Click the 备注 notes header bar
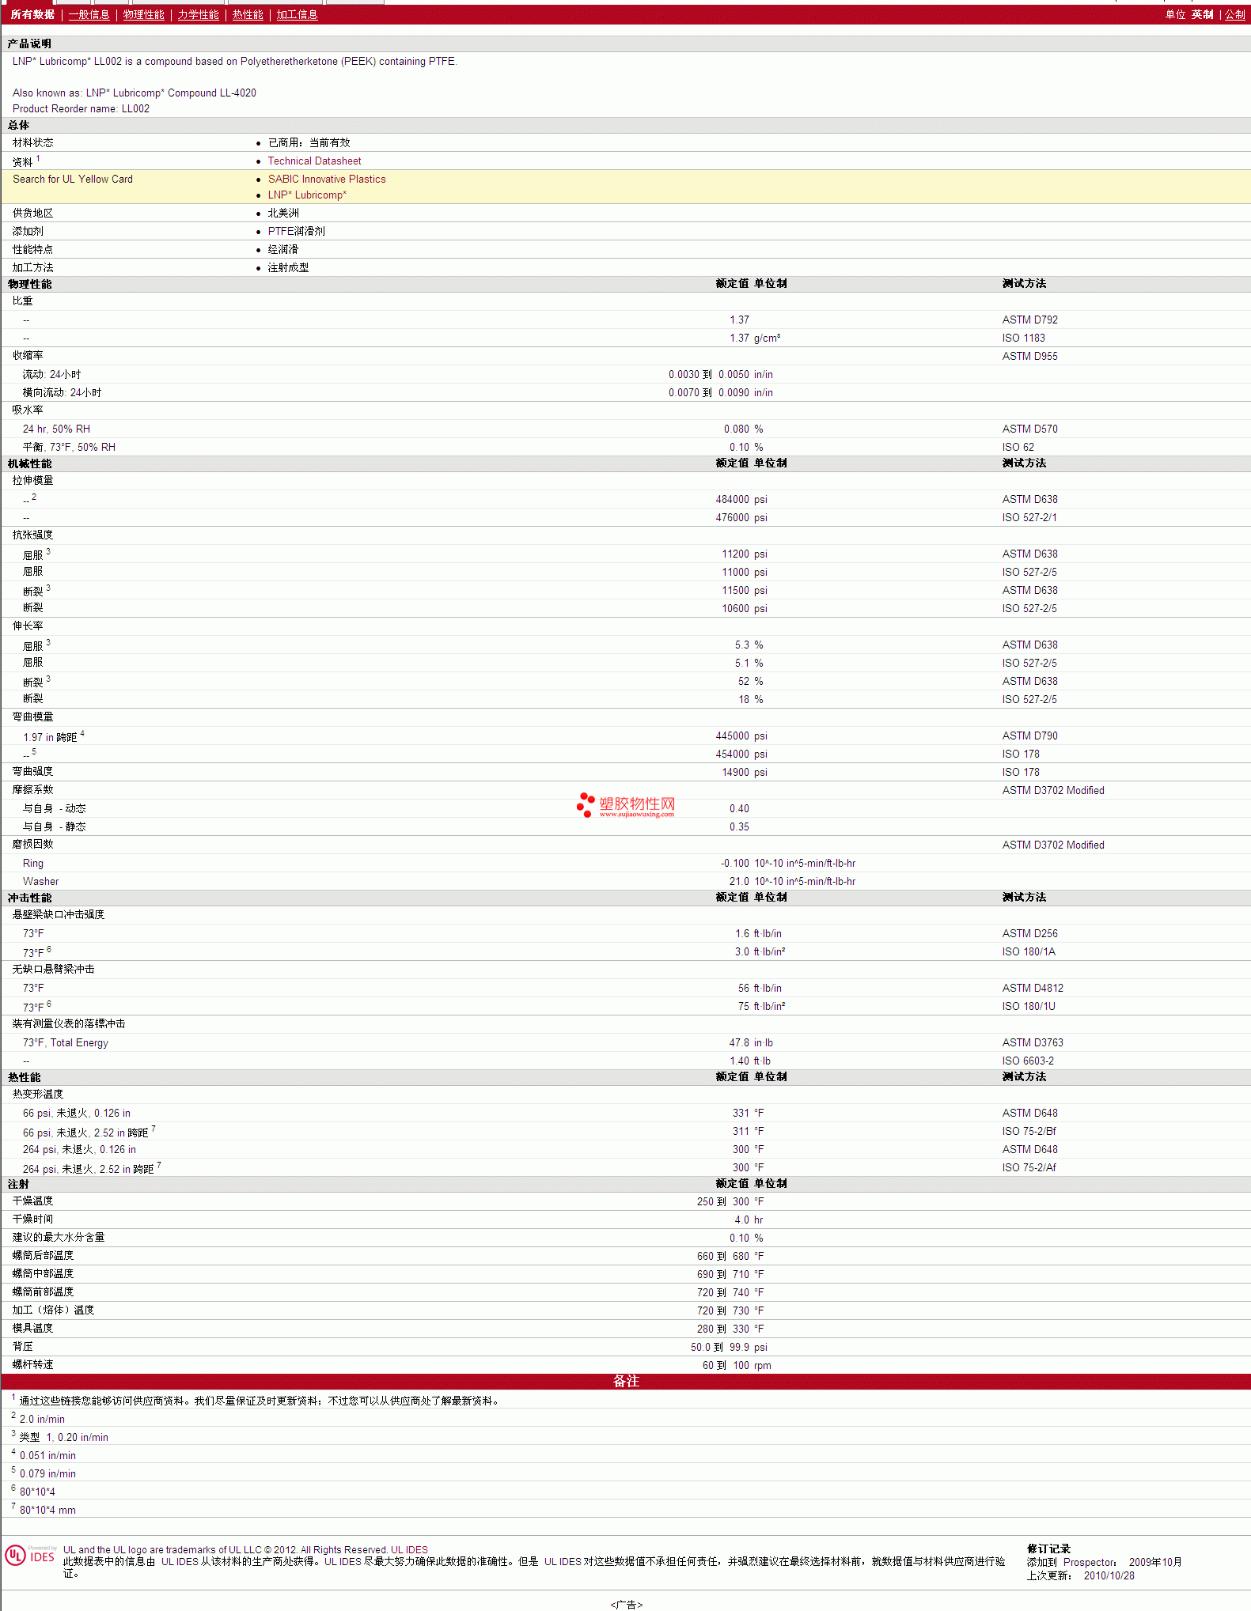This screenshot has height=1611, width=1251. [626, 1381]
